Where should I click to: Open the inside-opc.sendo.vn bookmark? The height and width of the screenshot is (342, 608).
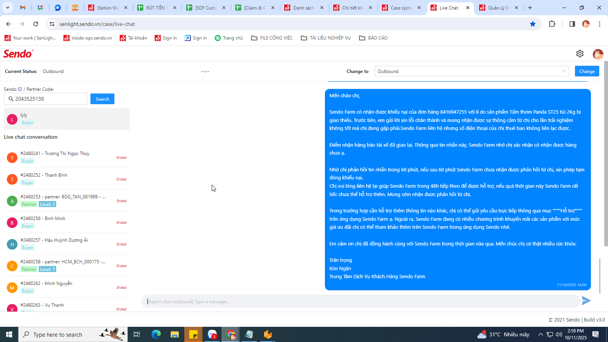(x=88, y=38)
